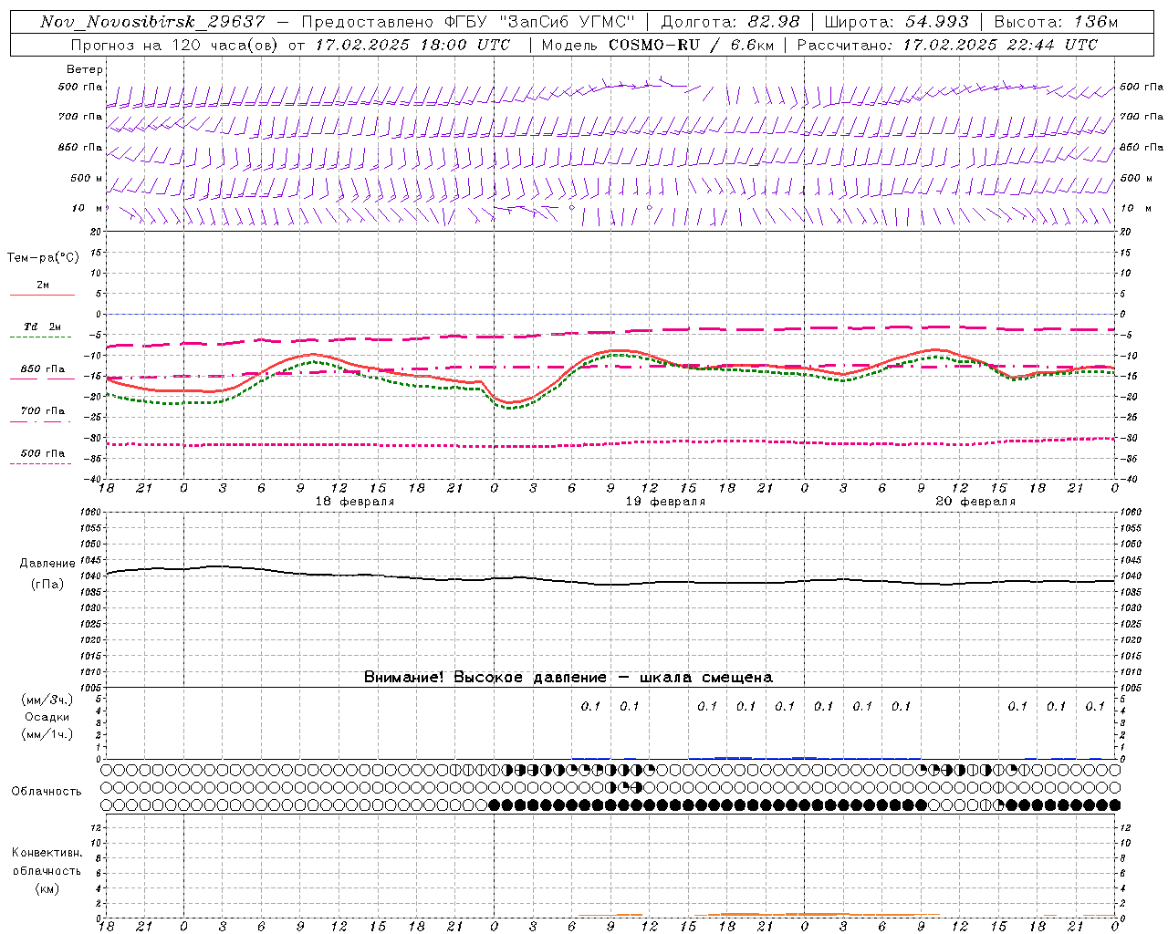1168x934 pixels.
Task: Select the Прогноз на 120 часа(ов) text
Action: pyautogui.click(x=175, y=45)
